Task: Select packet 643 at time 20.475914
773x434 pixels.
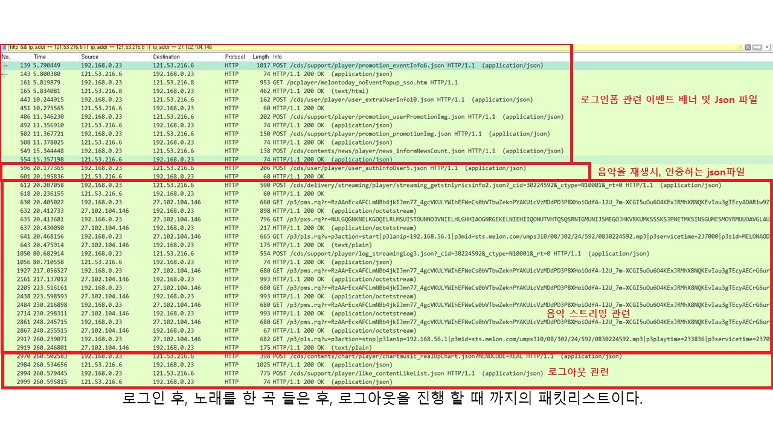Action: [386, 245]
